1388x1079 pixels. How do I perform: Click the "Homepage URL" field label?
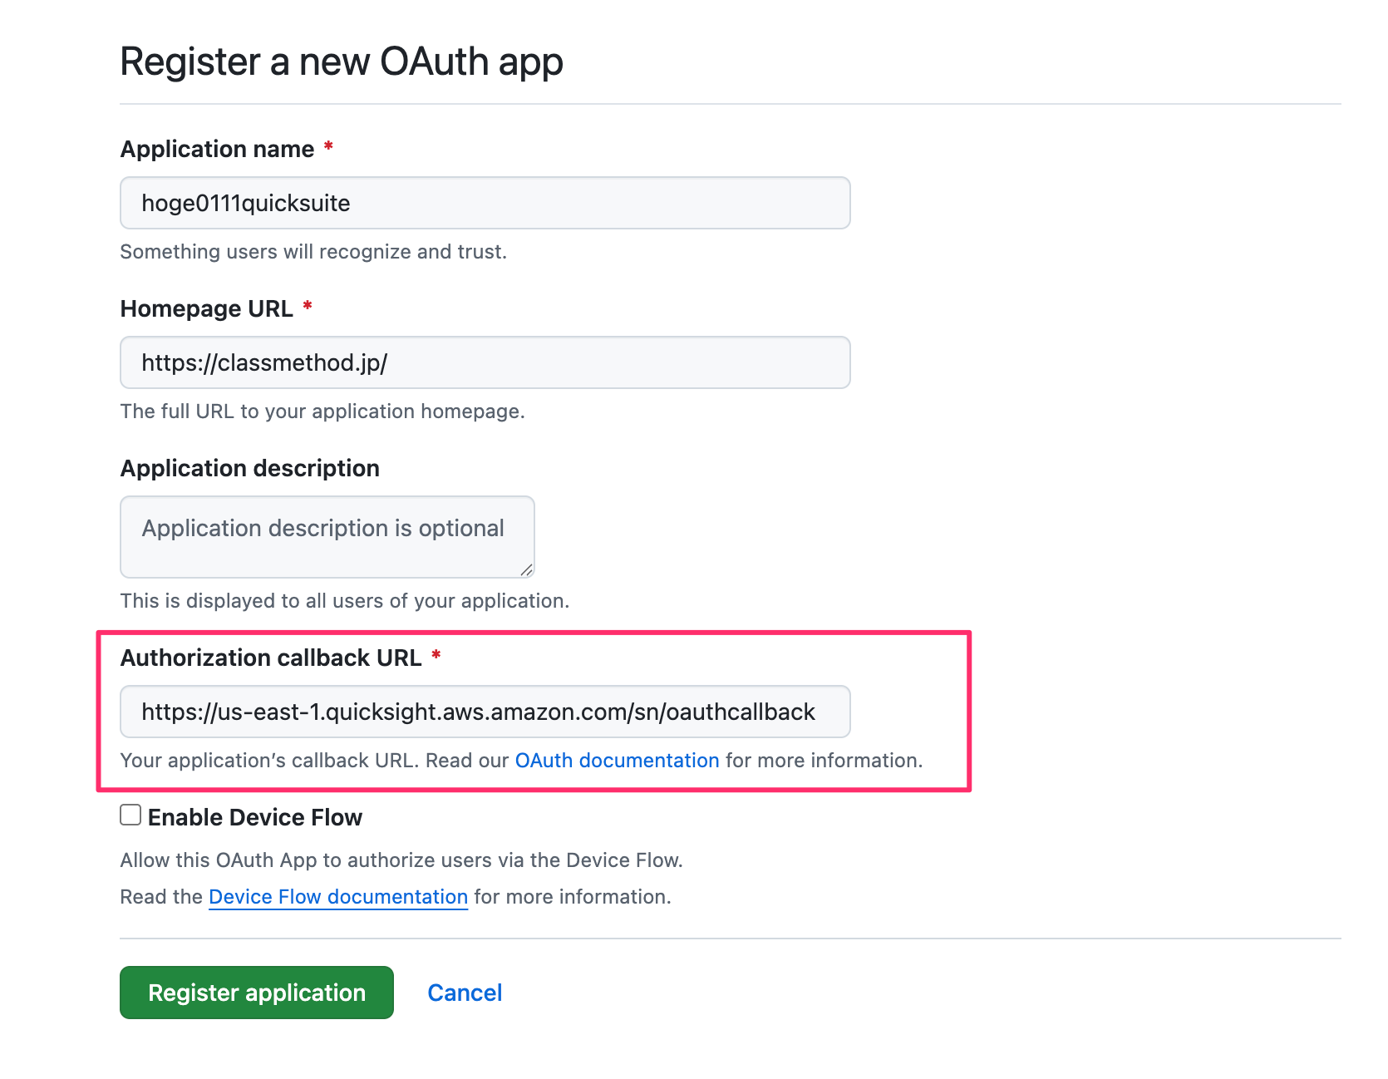[207, 309]
